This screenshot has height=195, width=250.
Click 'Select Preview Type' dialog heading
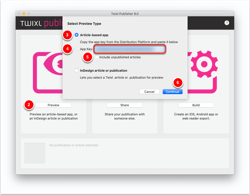(x=84, y=24)
